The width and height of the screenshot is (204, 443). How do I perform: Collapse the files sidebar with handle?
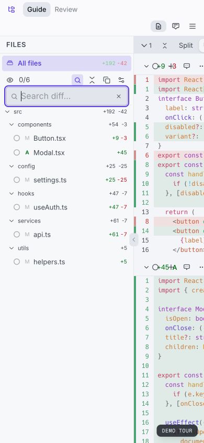click(134, 240)
